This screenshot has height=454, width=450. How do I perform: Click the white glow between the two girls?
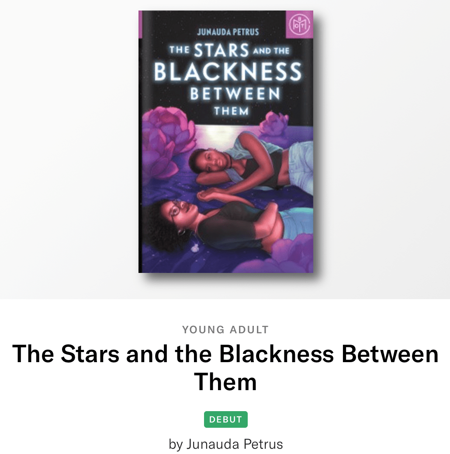pyautogui.click(x=214, y=133)
